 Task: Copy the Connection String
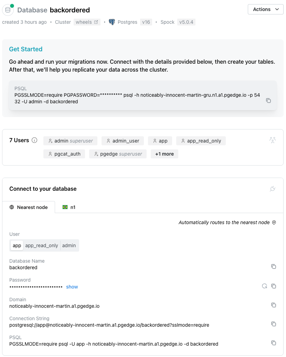274,324
